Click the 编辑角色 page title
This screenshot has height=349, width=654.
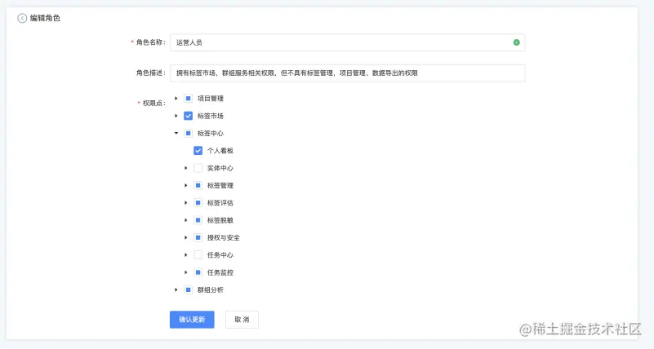[x=45, y=18]
